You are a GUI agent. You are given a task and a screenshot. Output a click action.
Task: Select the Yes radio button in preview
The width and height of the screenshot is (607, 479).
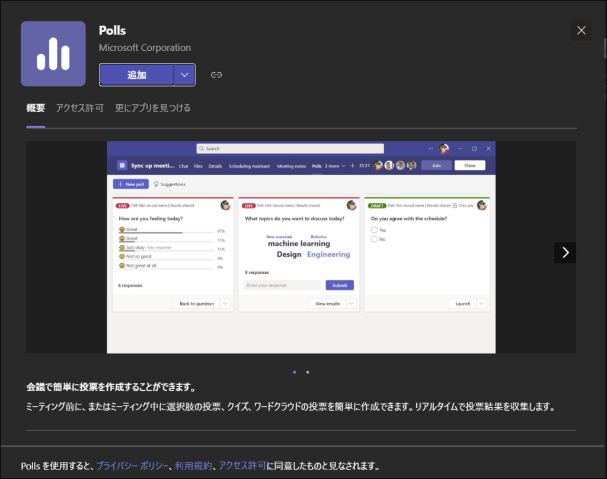[374, 230]
